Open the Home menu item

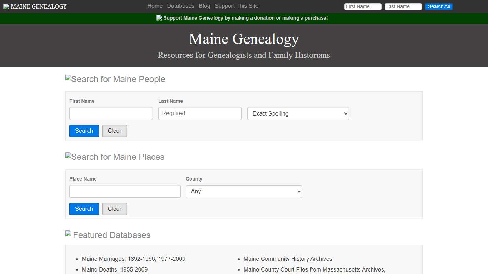pos(155,6)
